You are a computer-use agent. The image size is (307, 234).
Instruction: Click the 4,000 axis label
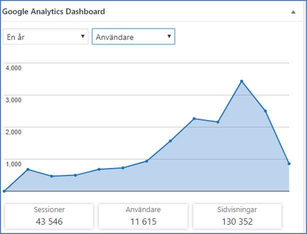13,68
